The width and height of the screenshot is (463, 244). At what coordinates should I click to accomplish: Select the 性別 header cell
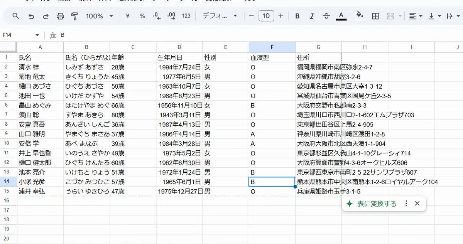tap(226, 58)
